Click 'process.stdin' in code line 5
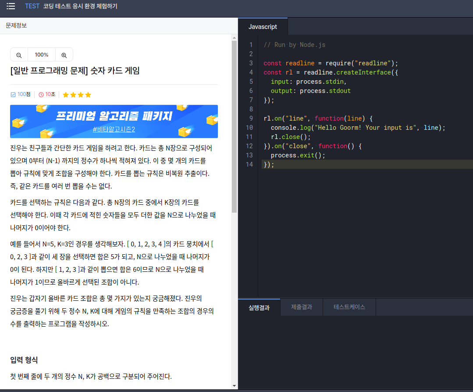Viewport: 473px width, 392px height. 320,82
